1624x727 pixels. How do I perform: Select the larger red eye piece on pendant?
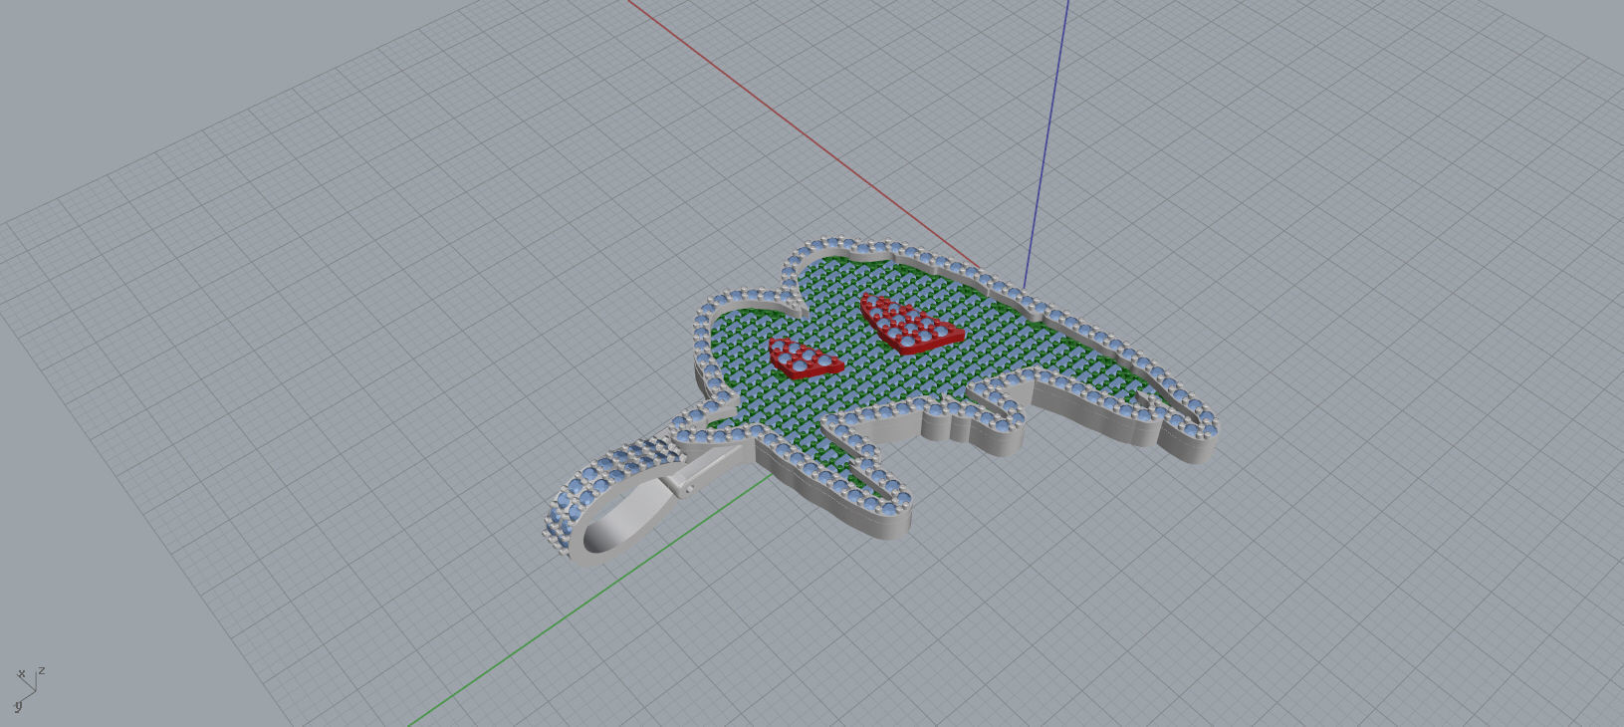(x=909, y=324)
